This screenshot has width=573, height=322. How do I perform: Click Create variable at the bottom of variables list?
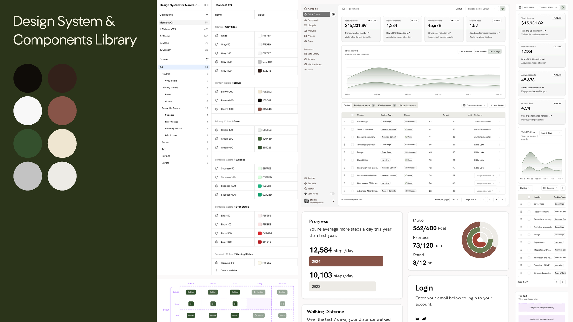click(226, 270)
